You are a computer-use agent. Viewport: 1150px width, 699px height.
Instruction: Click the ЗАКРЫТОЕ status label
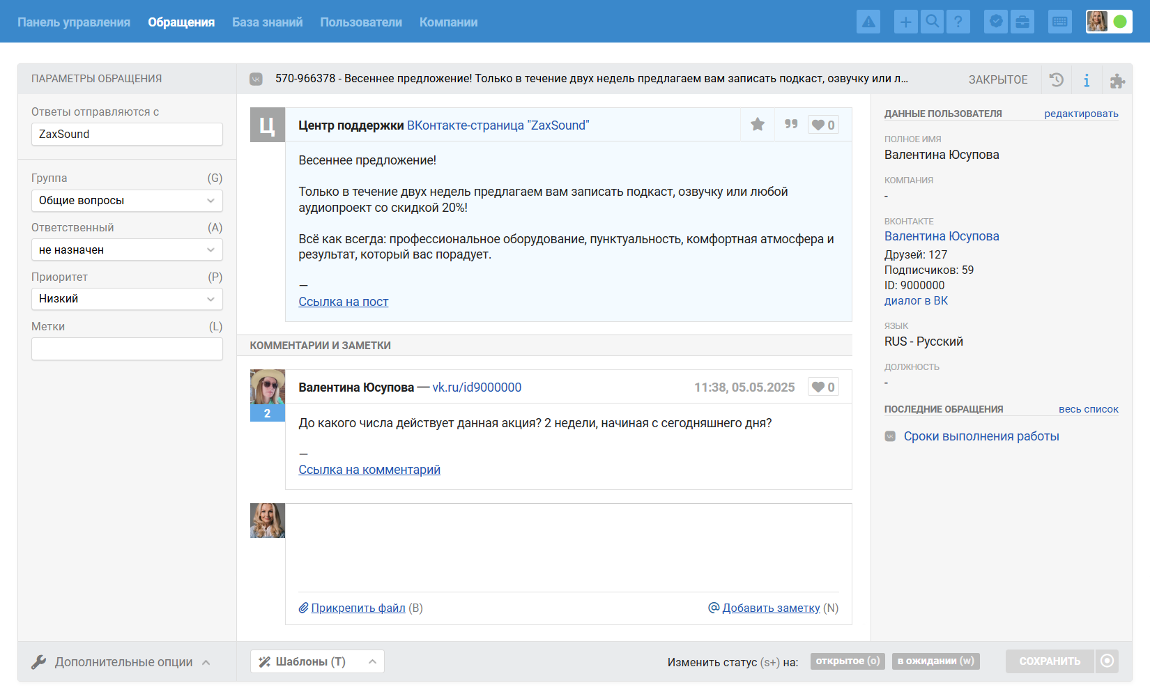(998, 79)
